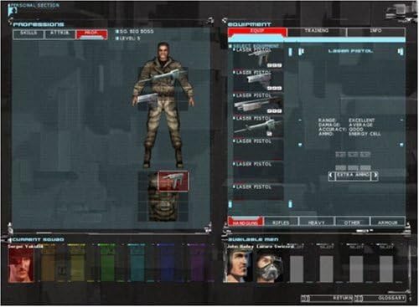The width and height of the screenshot is (419, 307).
Task: Click the left arrow beside Extra Ammo
Action: tap(332, 176)
